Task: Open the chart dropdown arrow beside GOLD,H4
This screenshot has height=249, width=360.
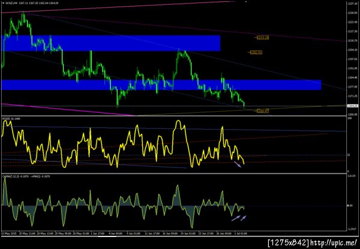Action: click(x=3, y=4)
